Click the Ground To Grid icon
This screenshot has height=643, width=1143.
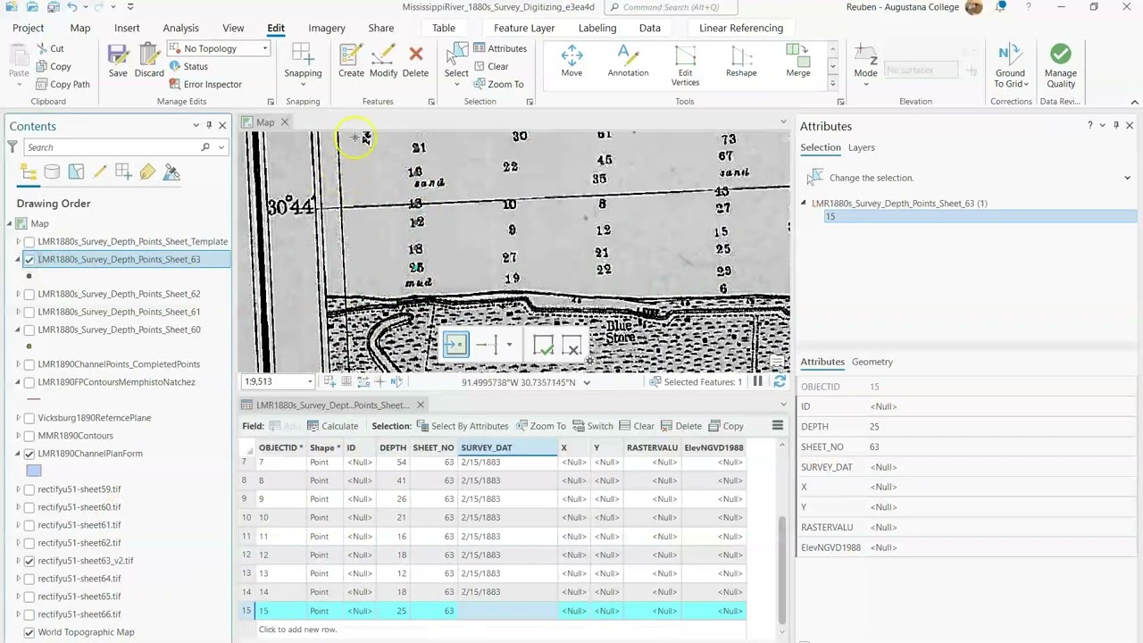[1010, 55]
